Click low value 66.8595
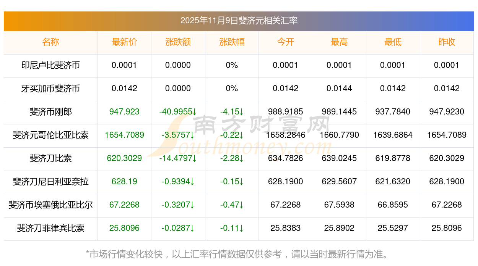478x266 pixels. point(393,205)
